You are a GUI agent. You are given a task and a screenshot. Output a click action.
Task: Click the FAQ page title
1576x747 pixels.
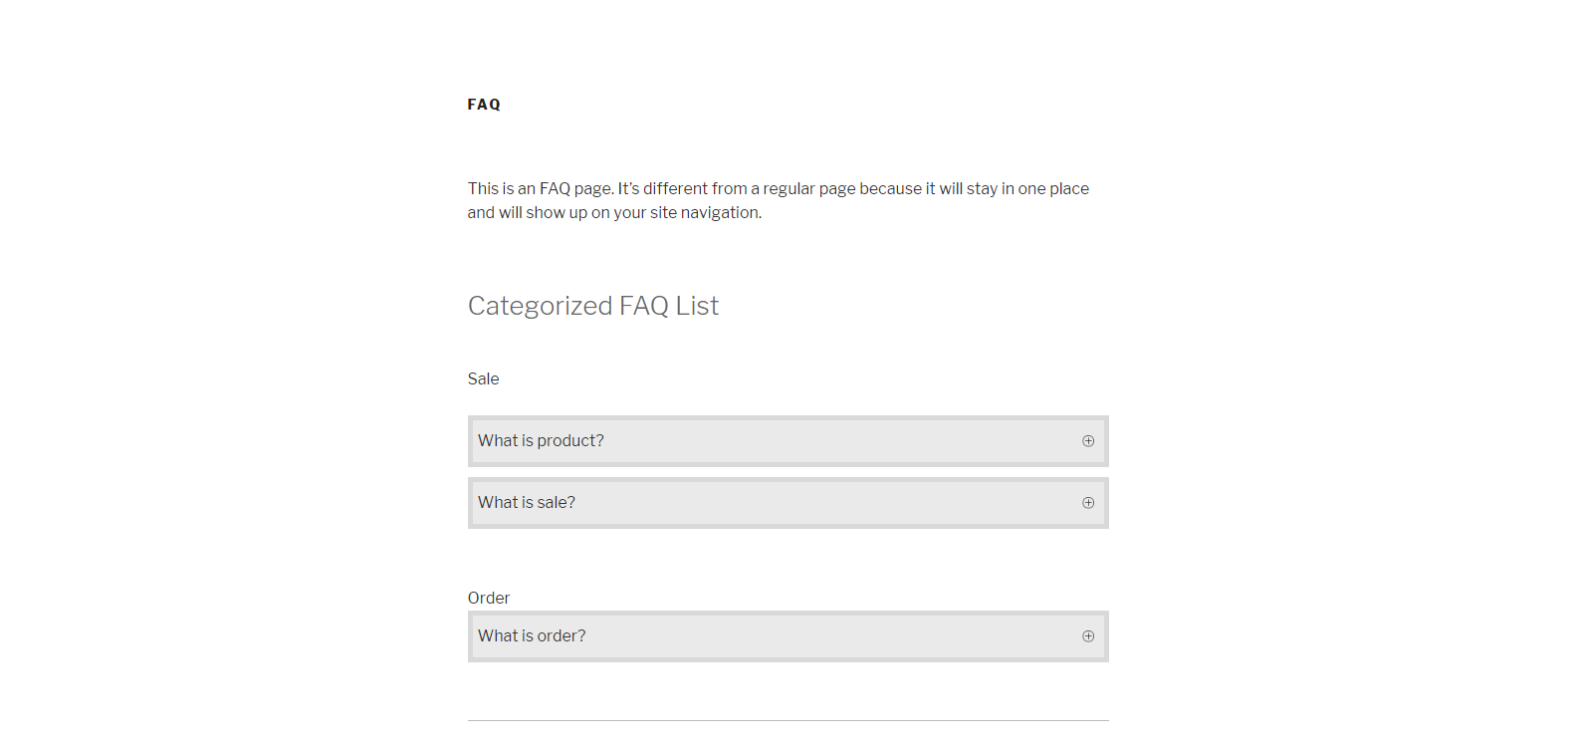(x=484, y=105)
